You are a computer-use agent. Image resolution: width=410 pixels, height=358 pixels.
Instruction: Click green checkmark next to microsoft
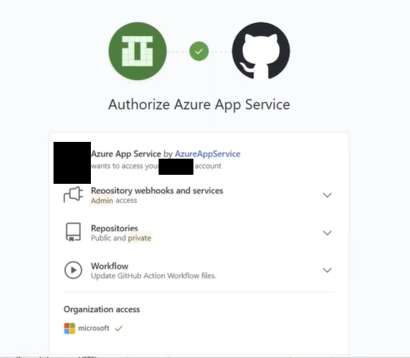(x=119, y=328)
